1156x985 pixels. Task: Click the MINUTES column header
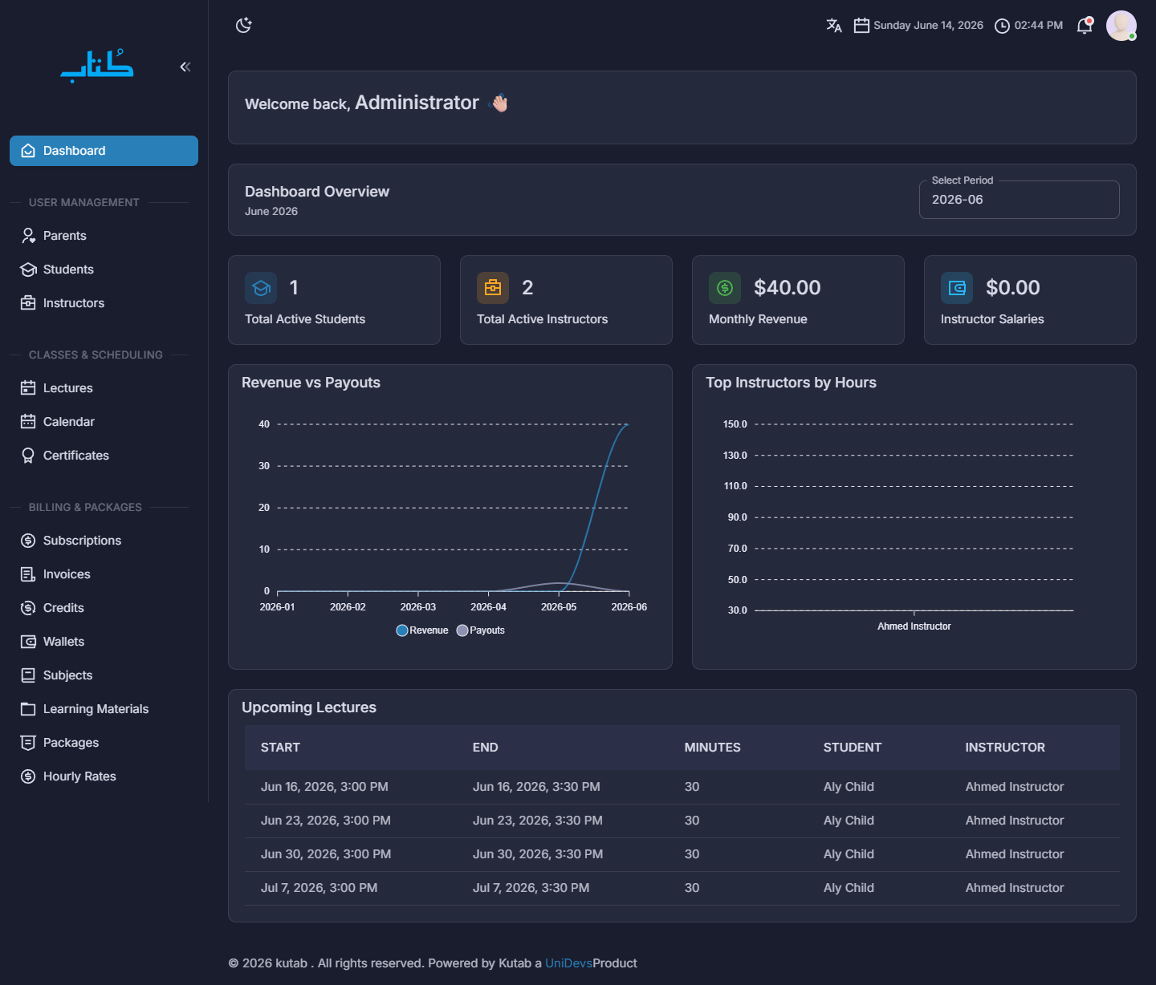(712, 748)
